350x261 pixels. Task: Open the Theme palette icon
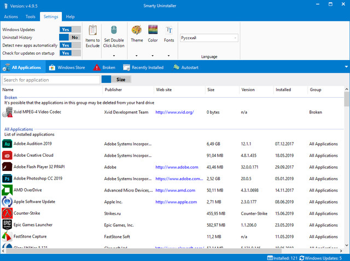(137, 30)
